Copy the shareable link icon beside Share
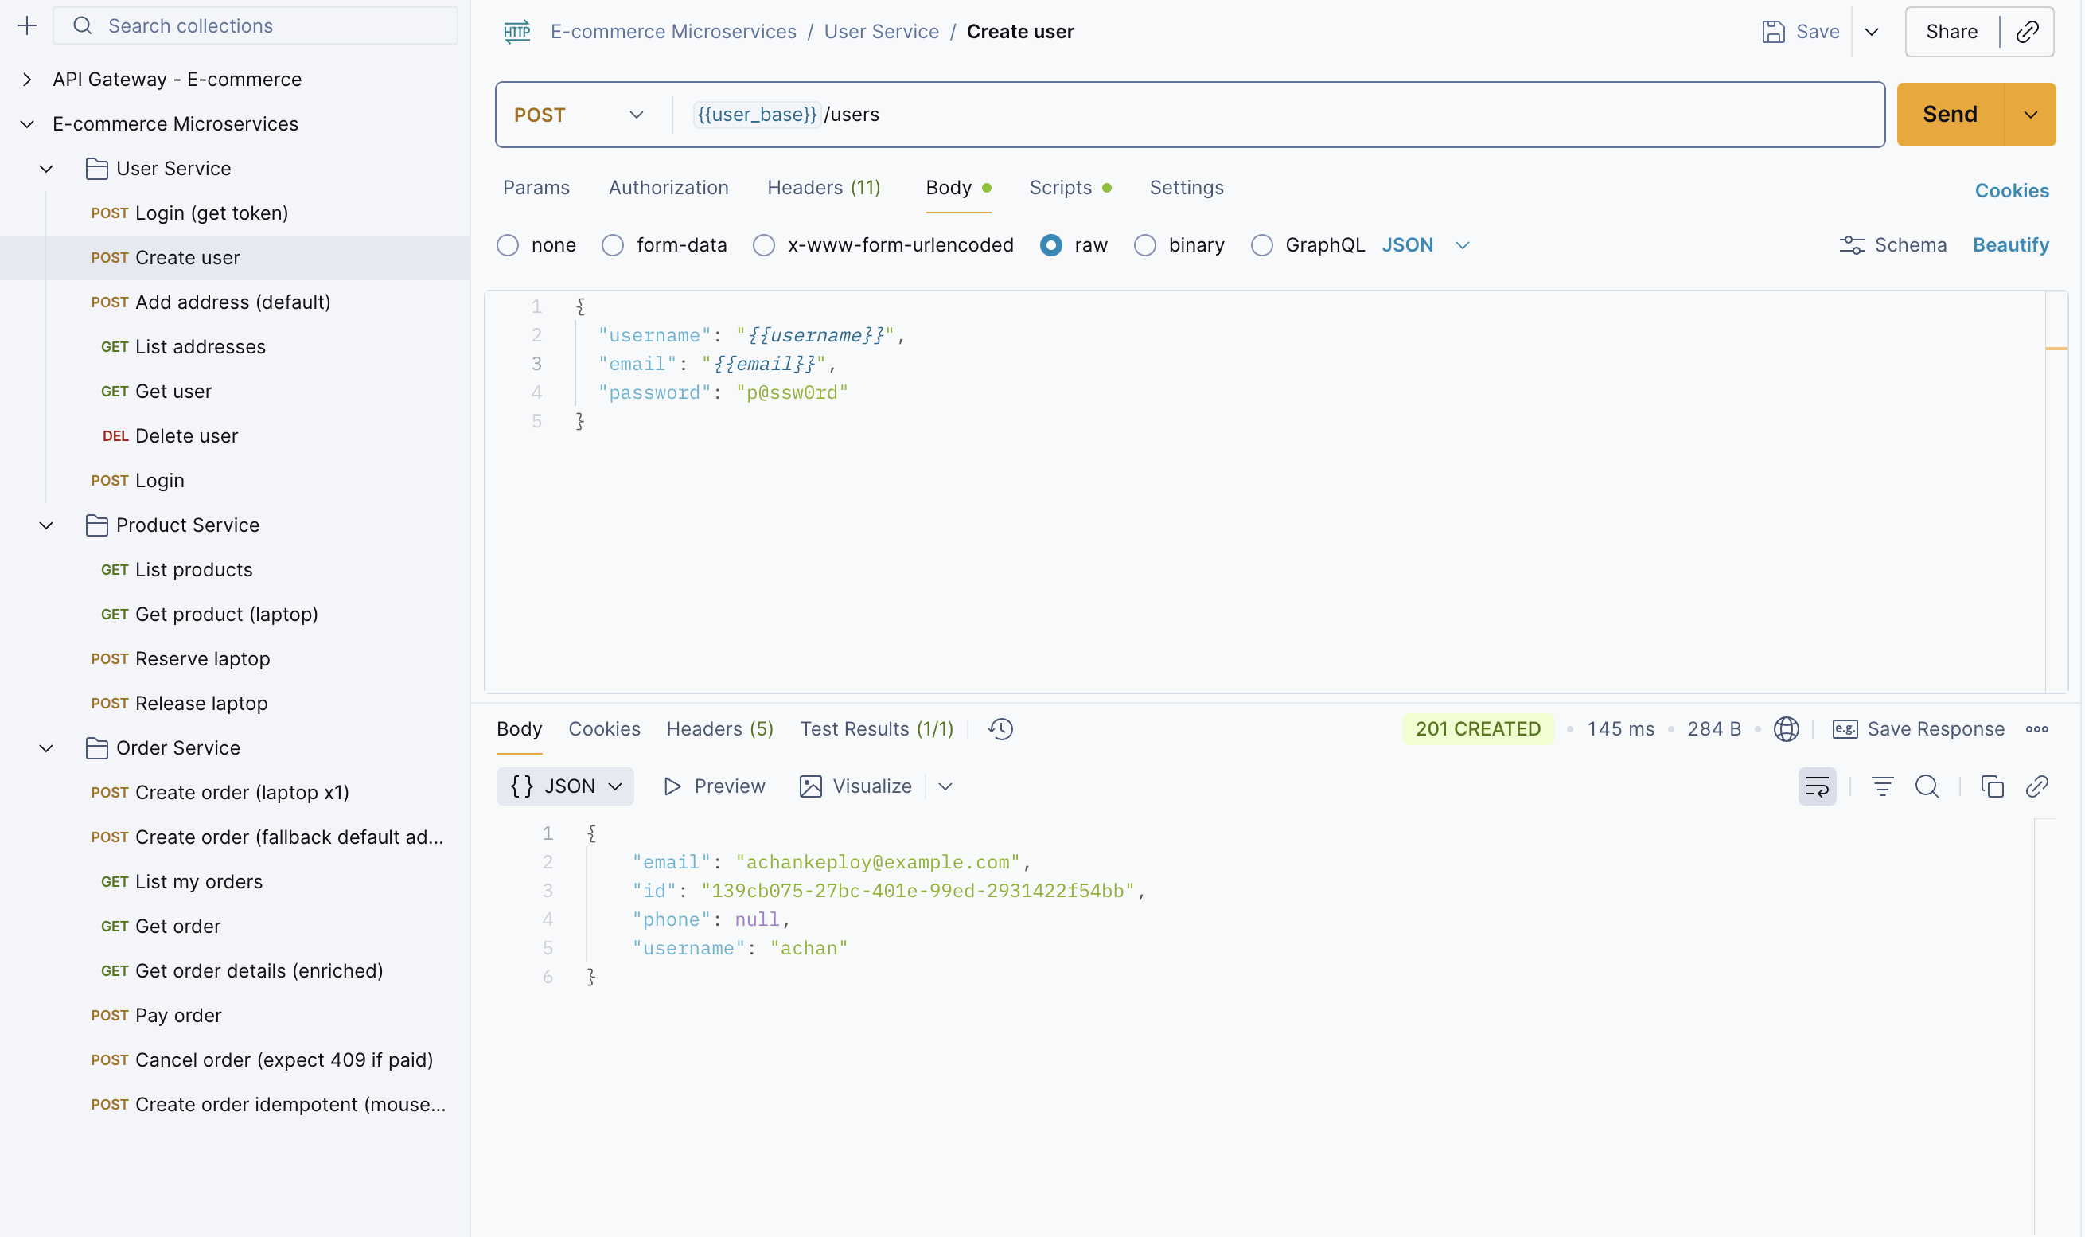The height and width of the screenshot is (1237, 2085). 2028,31
